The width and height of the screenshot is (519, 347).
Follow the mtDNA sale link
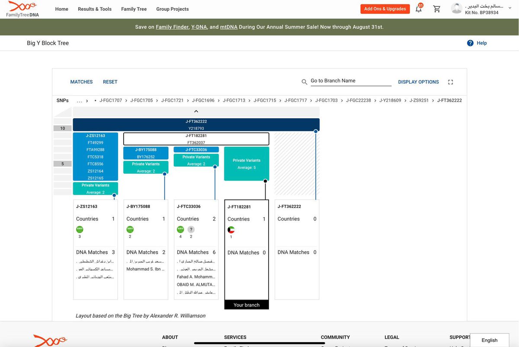(x=228, y=27)
